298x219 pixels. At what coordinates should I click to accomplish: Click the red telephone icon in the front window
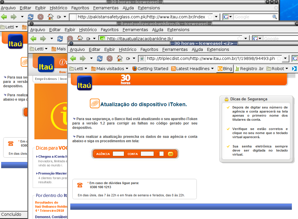(80, 185)
